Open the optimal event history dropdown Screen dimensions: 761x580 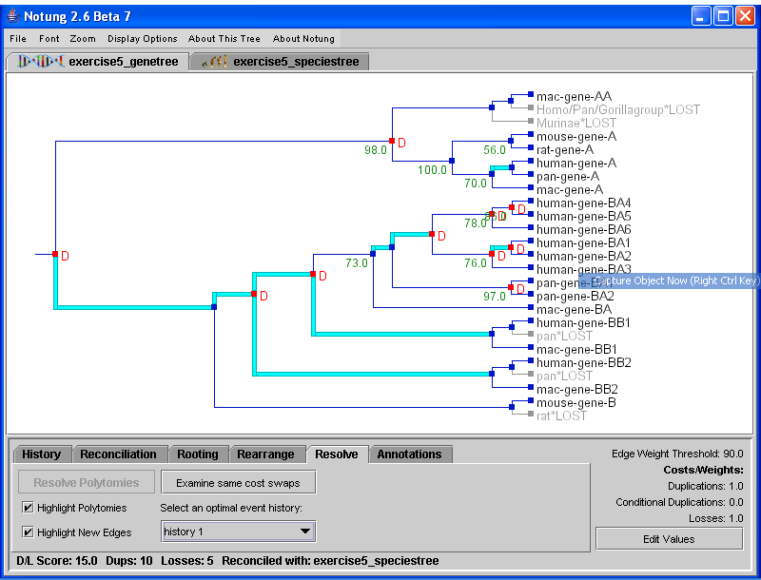237,532
